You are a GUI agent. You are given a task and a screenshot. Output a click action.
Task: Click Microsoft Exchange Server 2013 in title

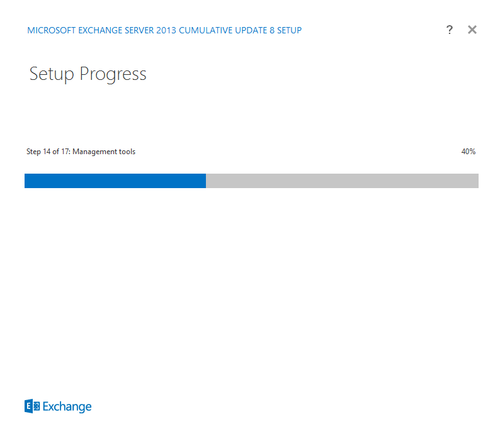(x=102, y=30)
